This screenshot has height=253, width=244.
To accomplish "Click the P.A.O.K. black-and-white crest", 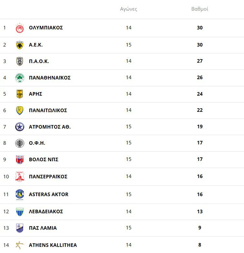I will [x=20, y=61].
